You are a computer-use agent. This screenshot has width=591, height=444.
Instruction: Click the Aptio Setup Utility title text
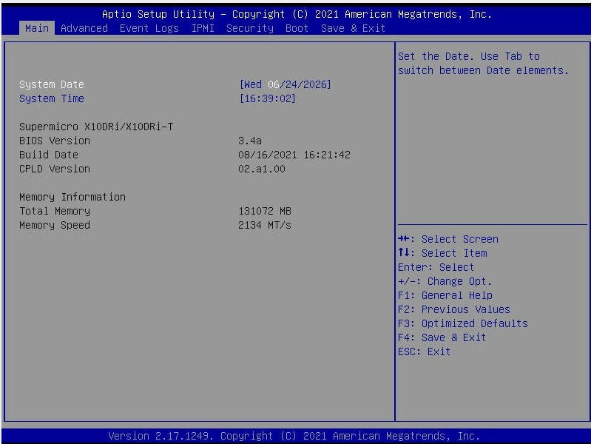(297, 14)
